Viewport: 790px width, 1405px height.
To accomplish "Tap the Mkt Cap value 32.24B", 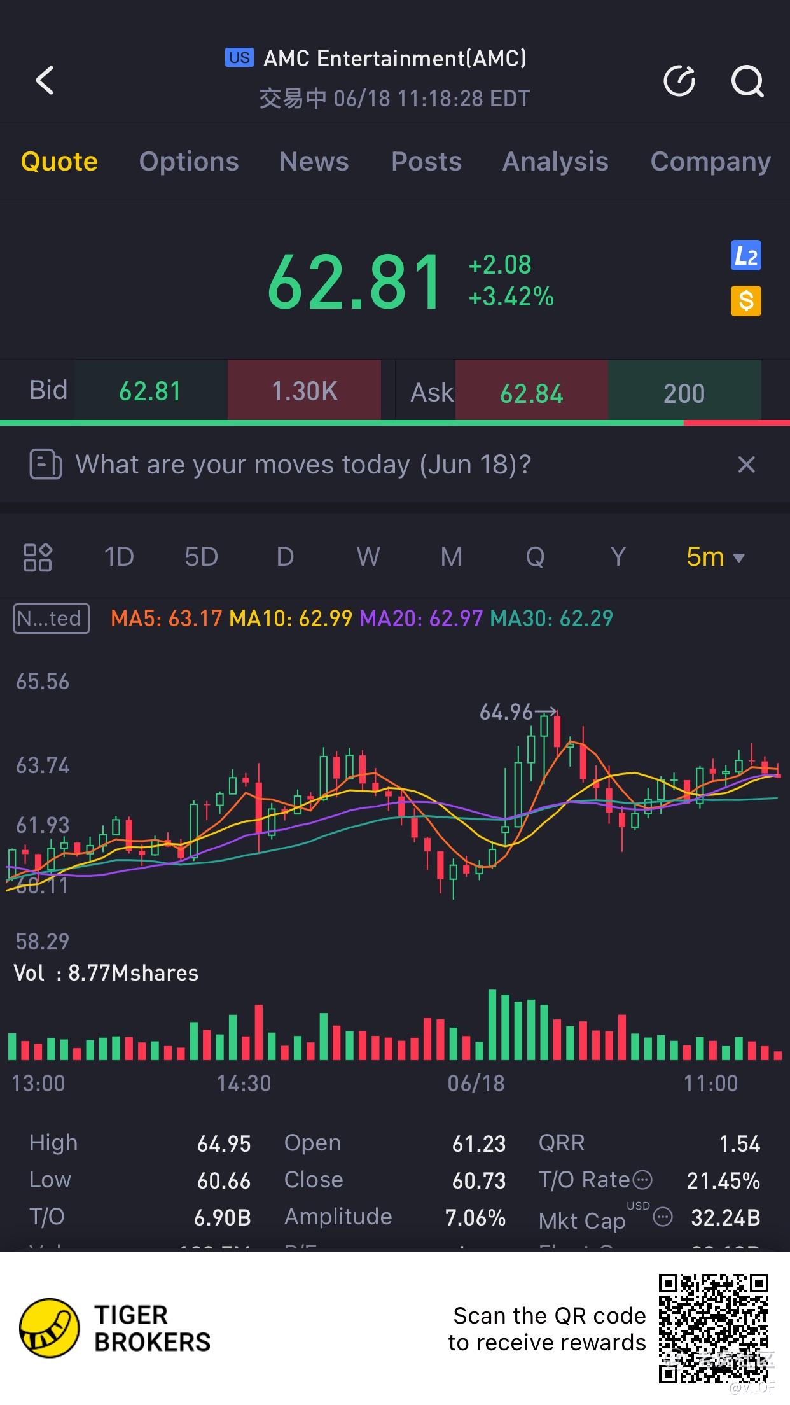I will 726,1217.
